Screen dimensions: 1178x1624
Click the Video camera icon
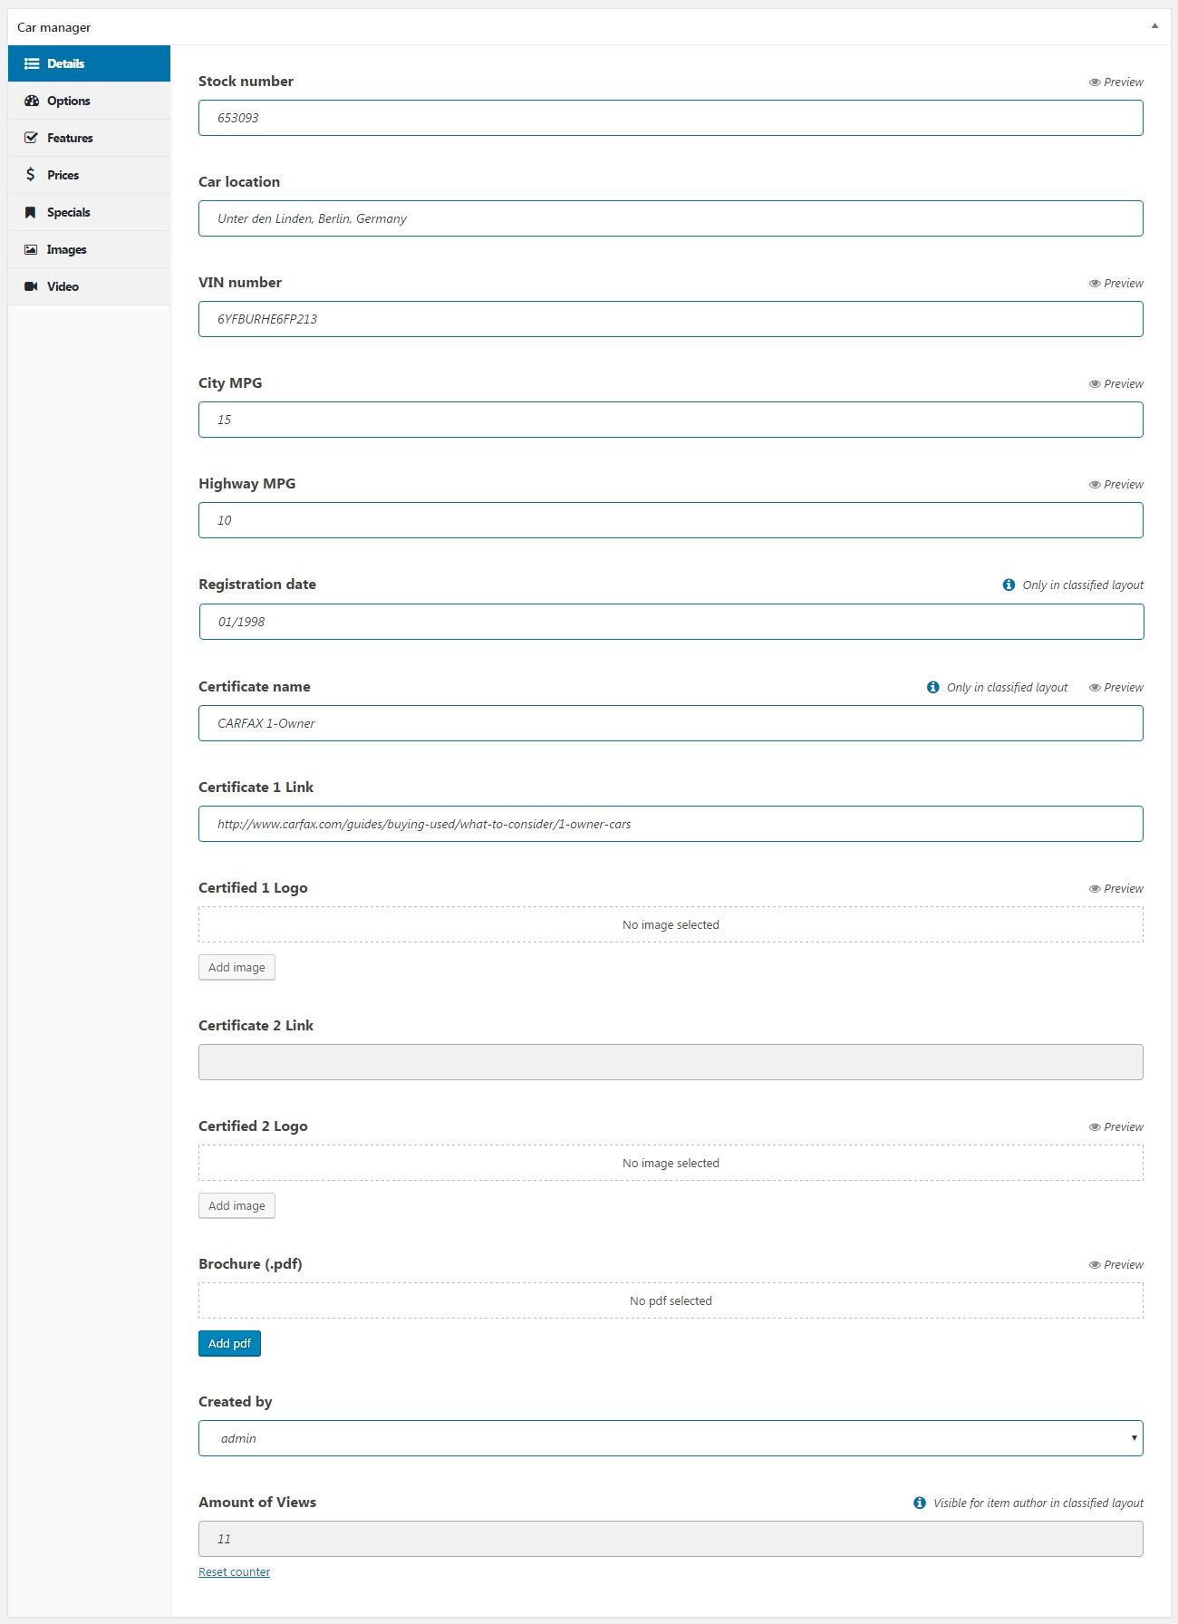pyautogui.click(x=31, y=286)
